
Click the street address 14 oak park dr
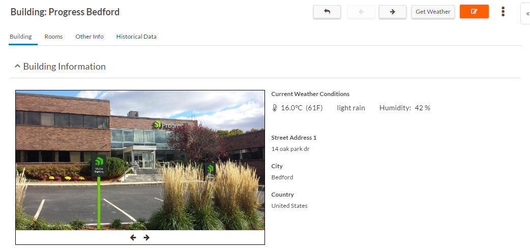[290, 149]
